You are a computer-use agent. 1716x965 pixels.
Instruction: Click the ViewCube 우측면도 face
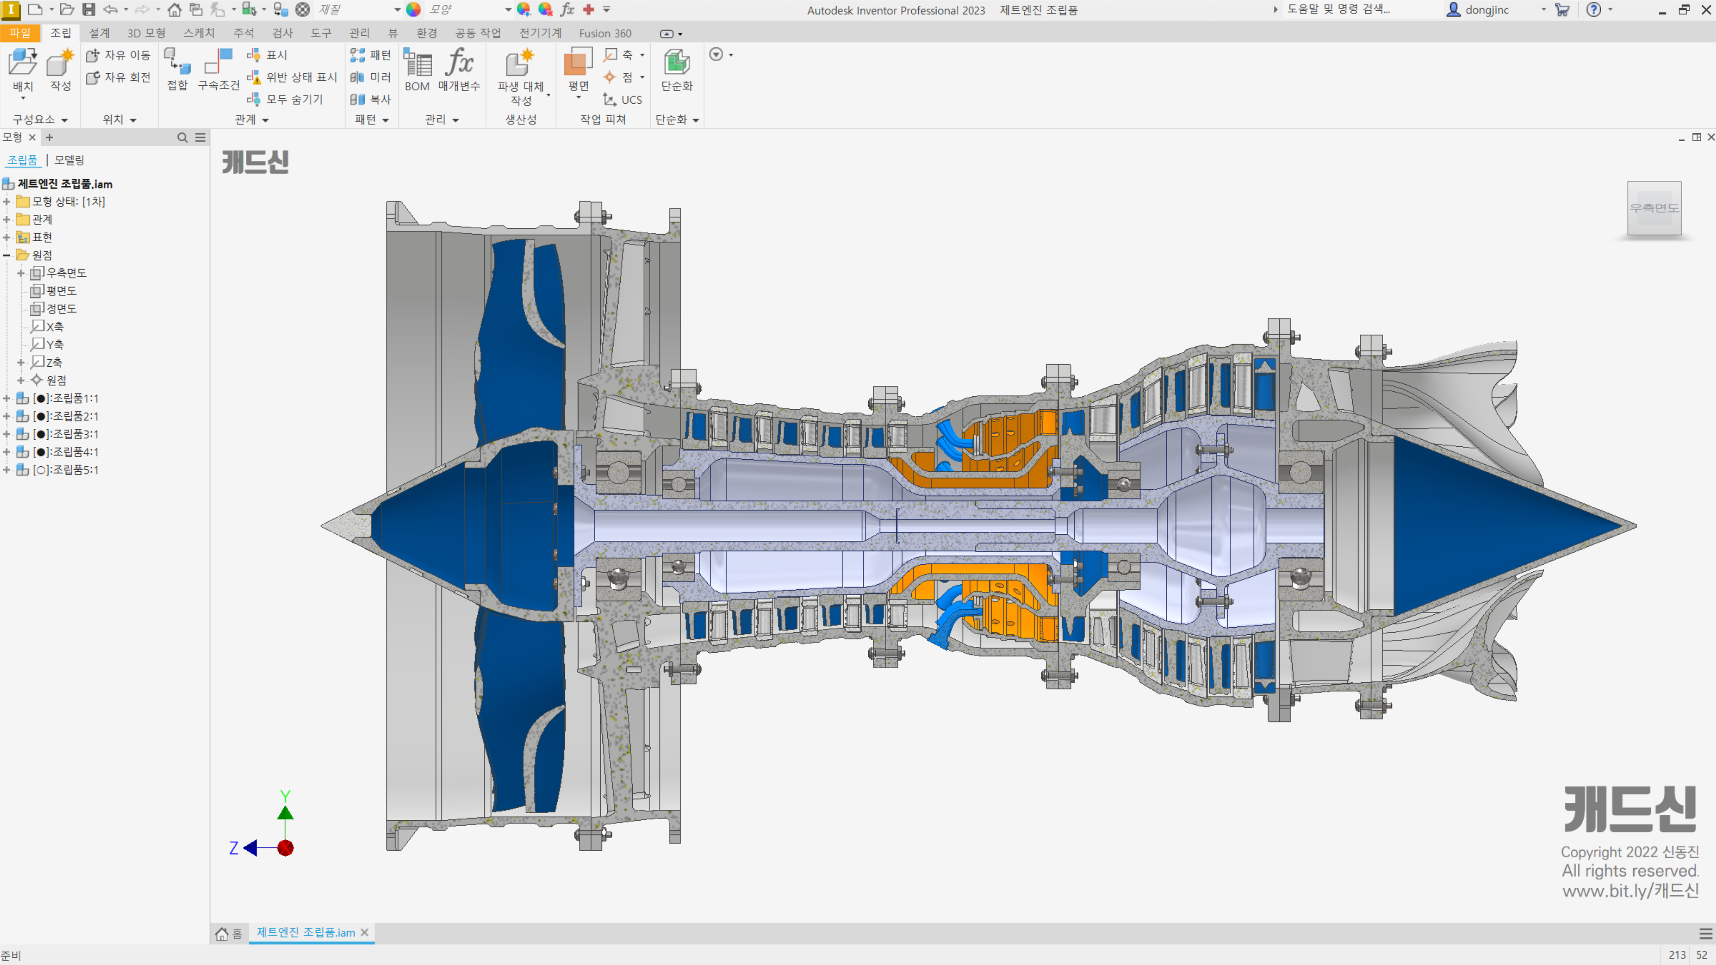(x=1654, y=208)
